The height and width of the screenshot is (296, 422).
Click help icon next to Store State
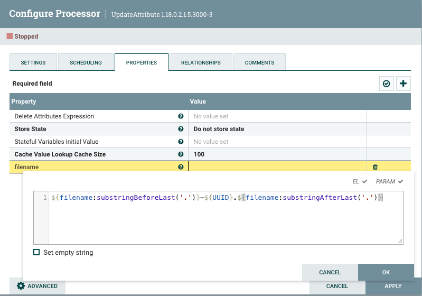click(x=181, y=129)
